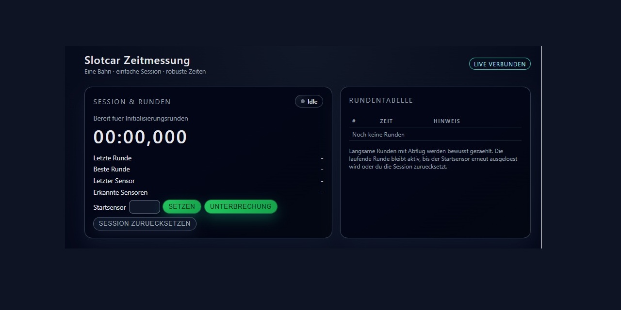Screen dimensions: 621x310
Task: Click the Startsensor label text
Action: pyautogui.click(x=110, y=207)
